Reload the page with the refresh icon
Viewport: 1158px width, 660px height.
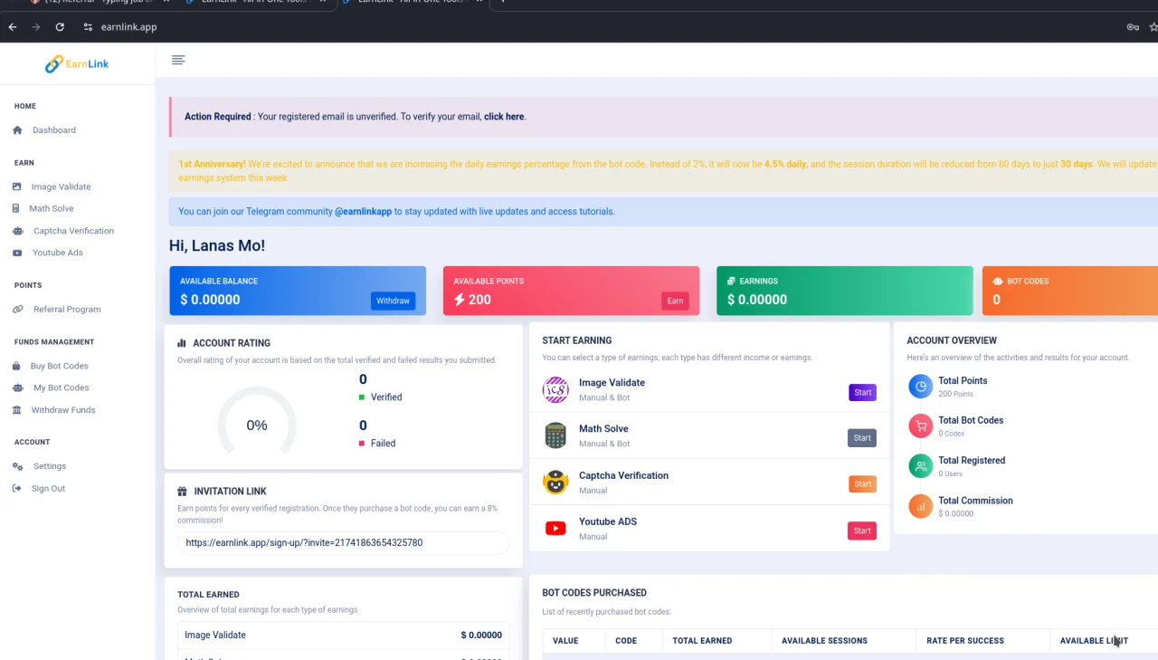pyautogui.click(x=60, y=27)
